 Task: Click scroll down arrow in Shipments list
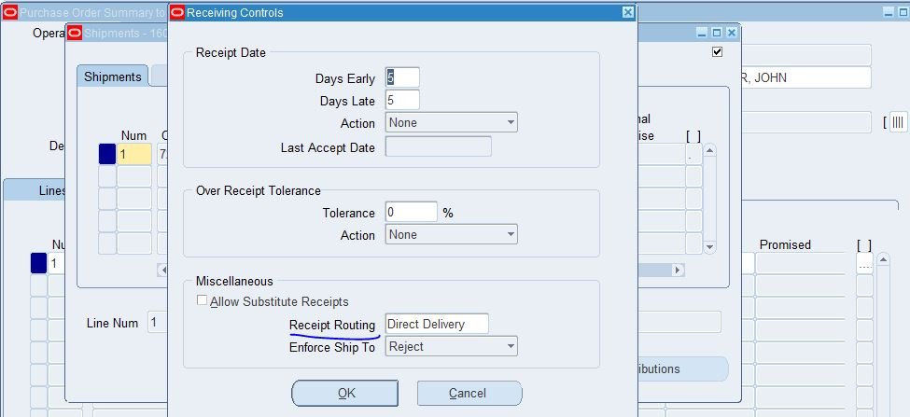coord(709,247)
